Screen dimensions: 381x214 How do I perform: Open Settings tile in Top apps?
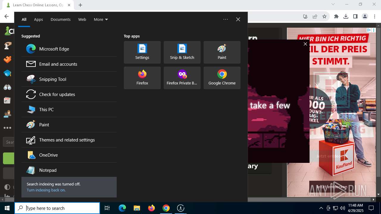click(142, 52)
